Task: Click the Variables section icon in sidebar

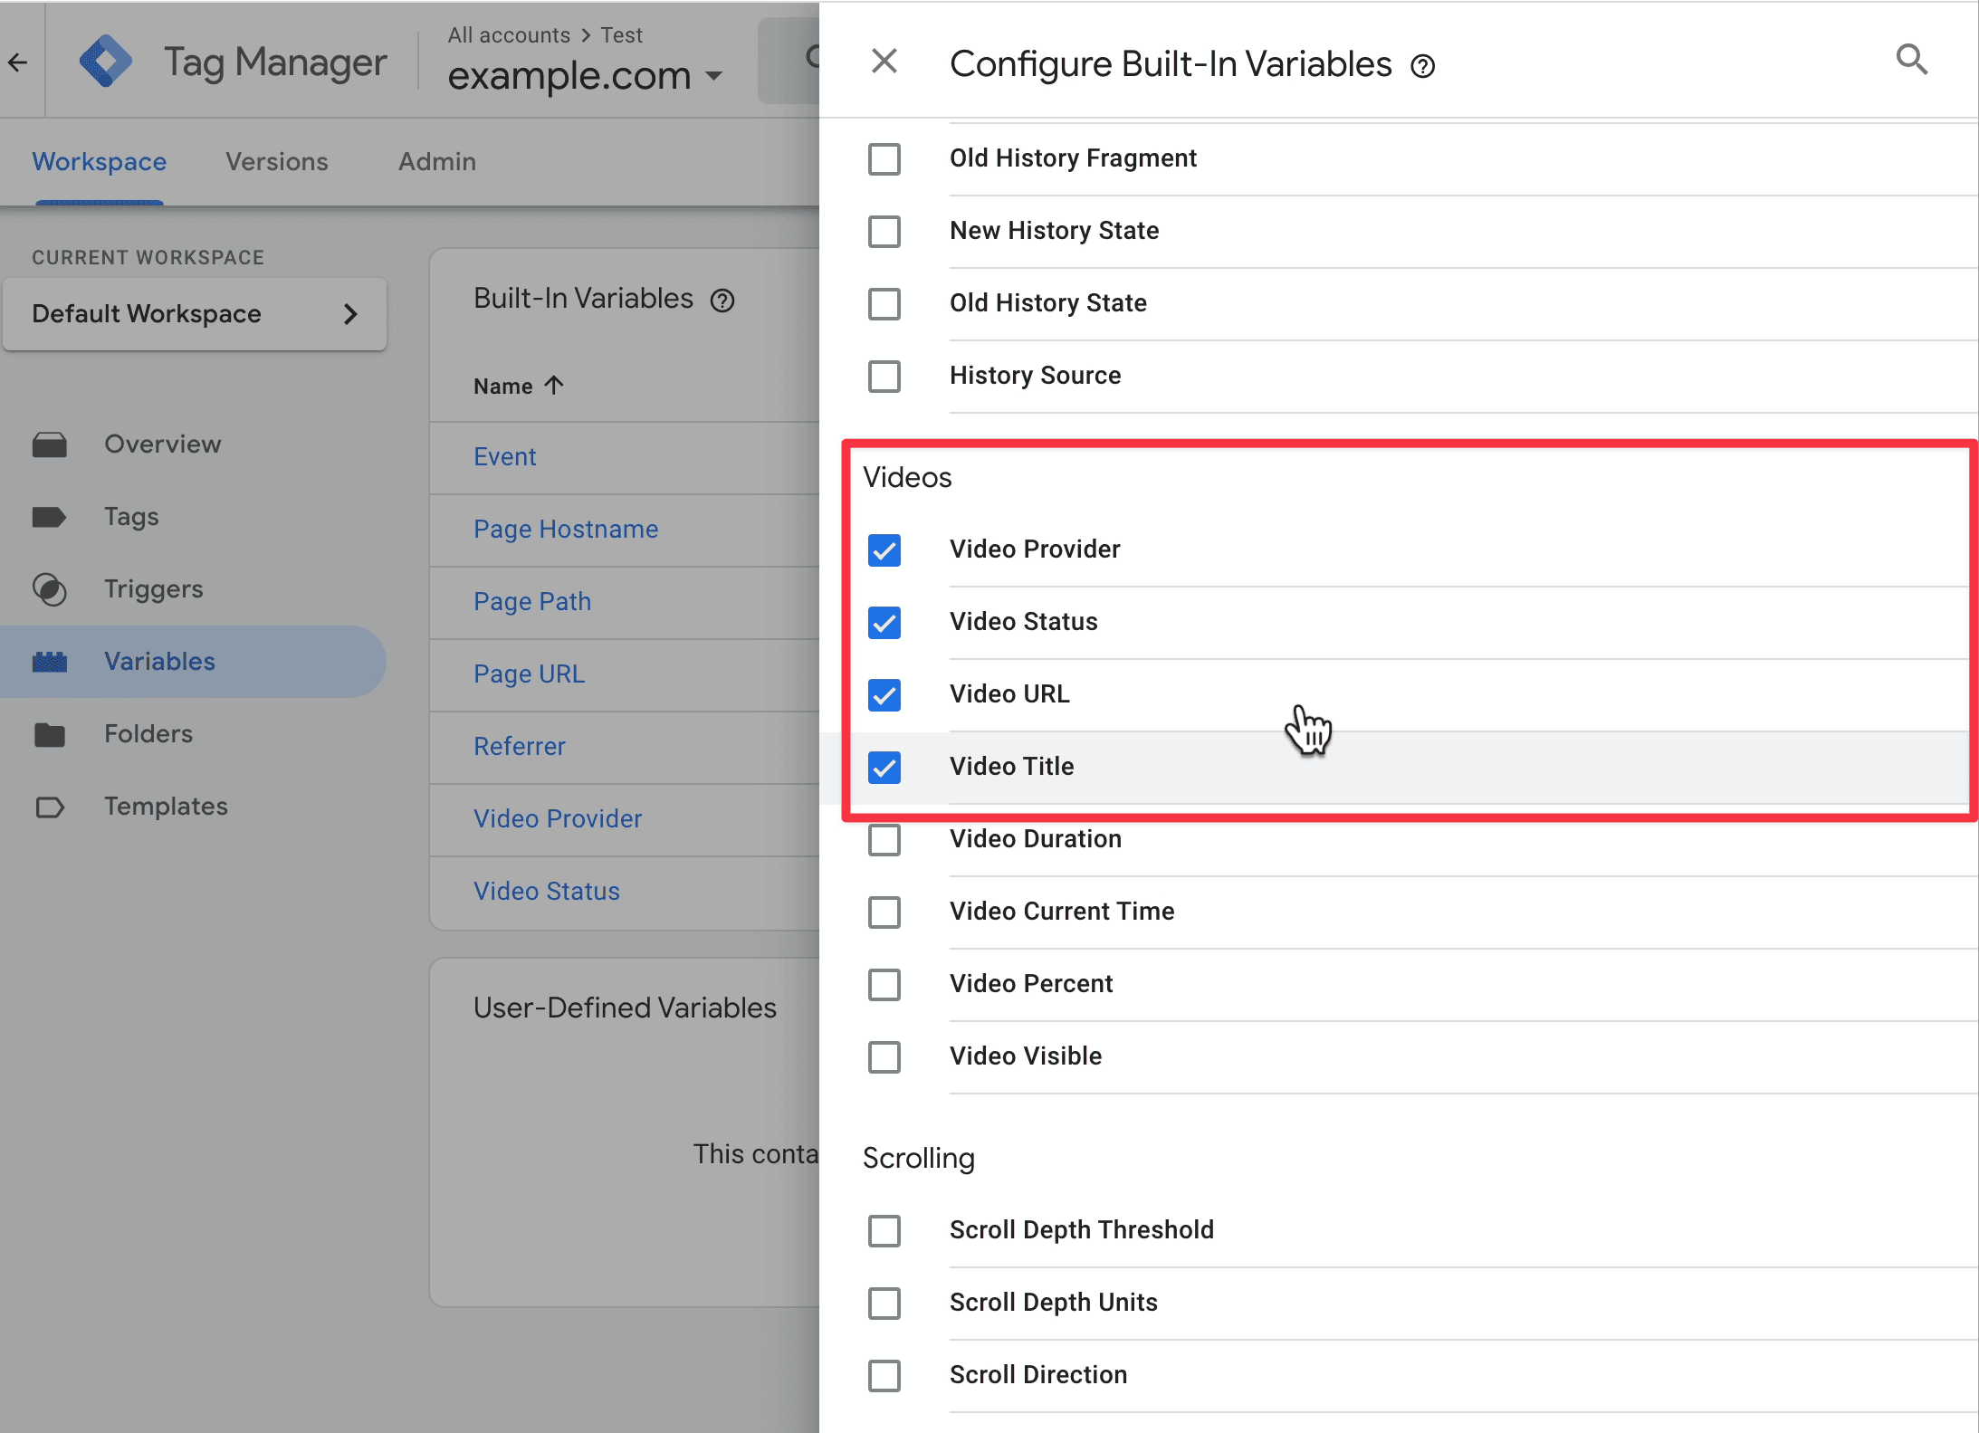Action: (x=49, y=661)
